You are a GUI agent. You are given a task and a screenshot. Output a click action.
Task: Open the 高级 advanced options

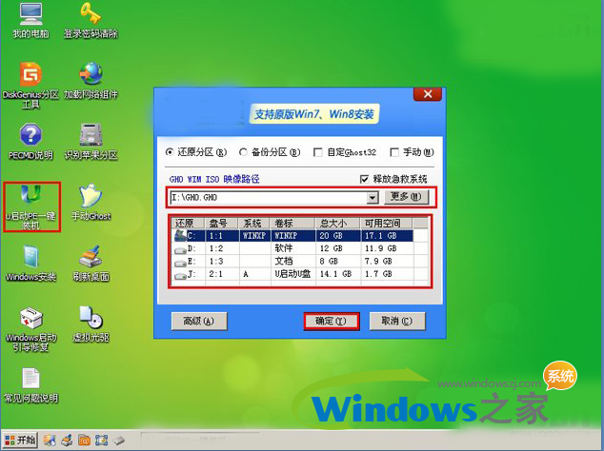pyautogui.click(x=199, y=321)
